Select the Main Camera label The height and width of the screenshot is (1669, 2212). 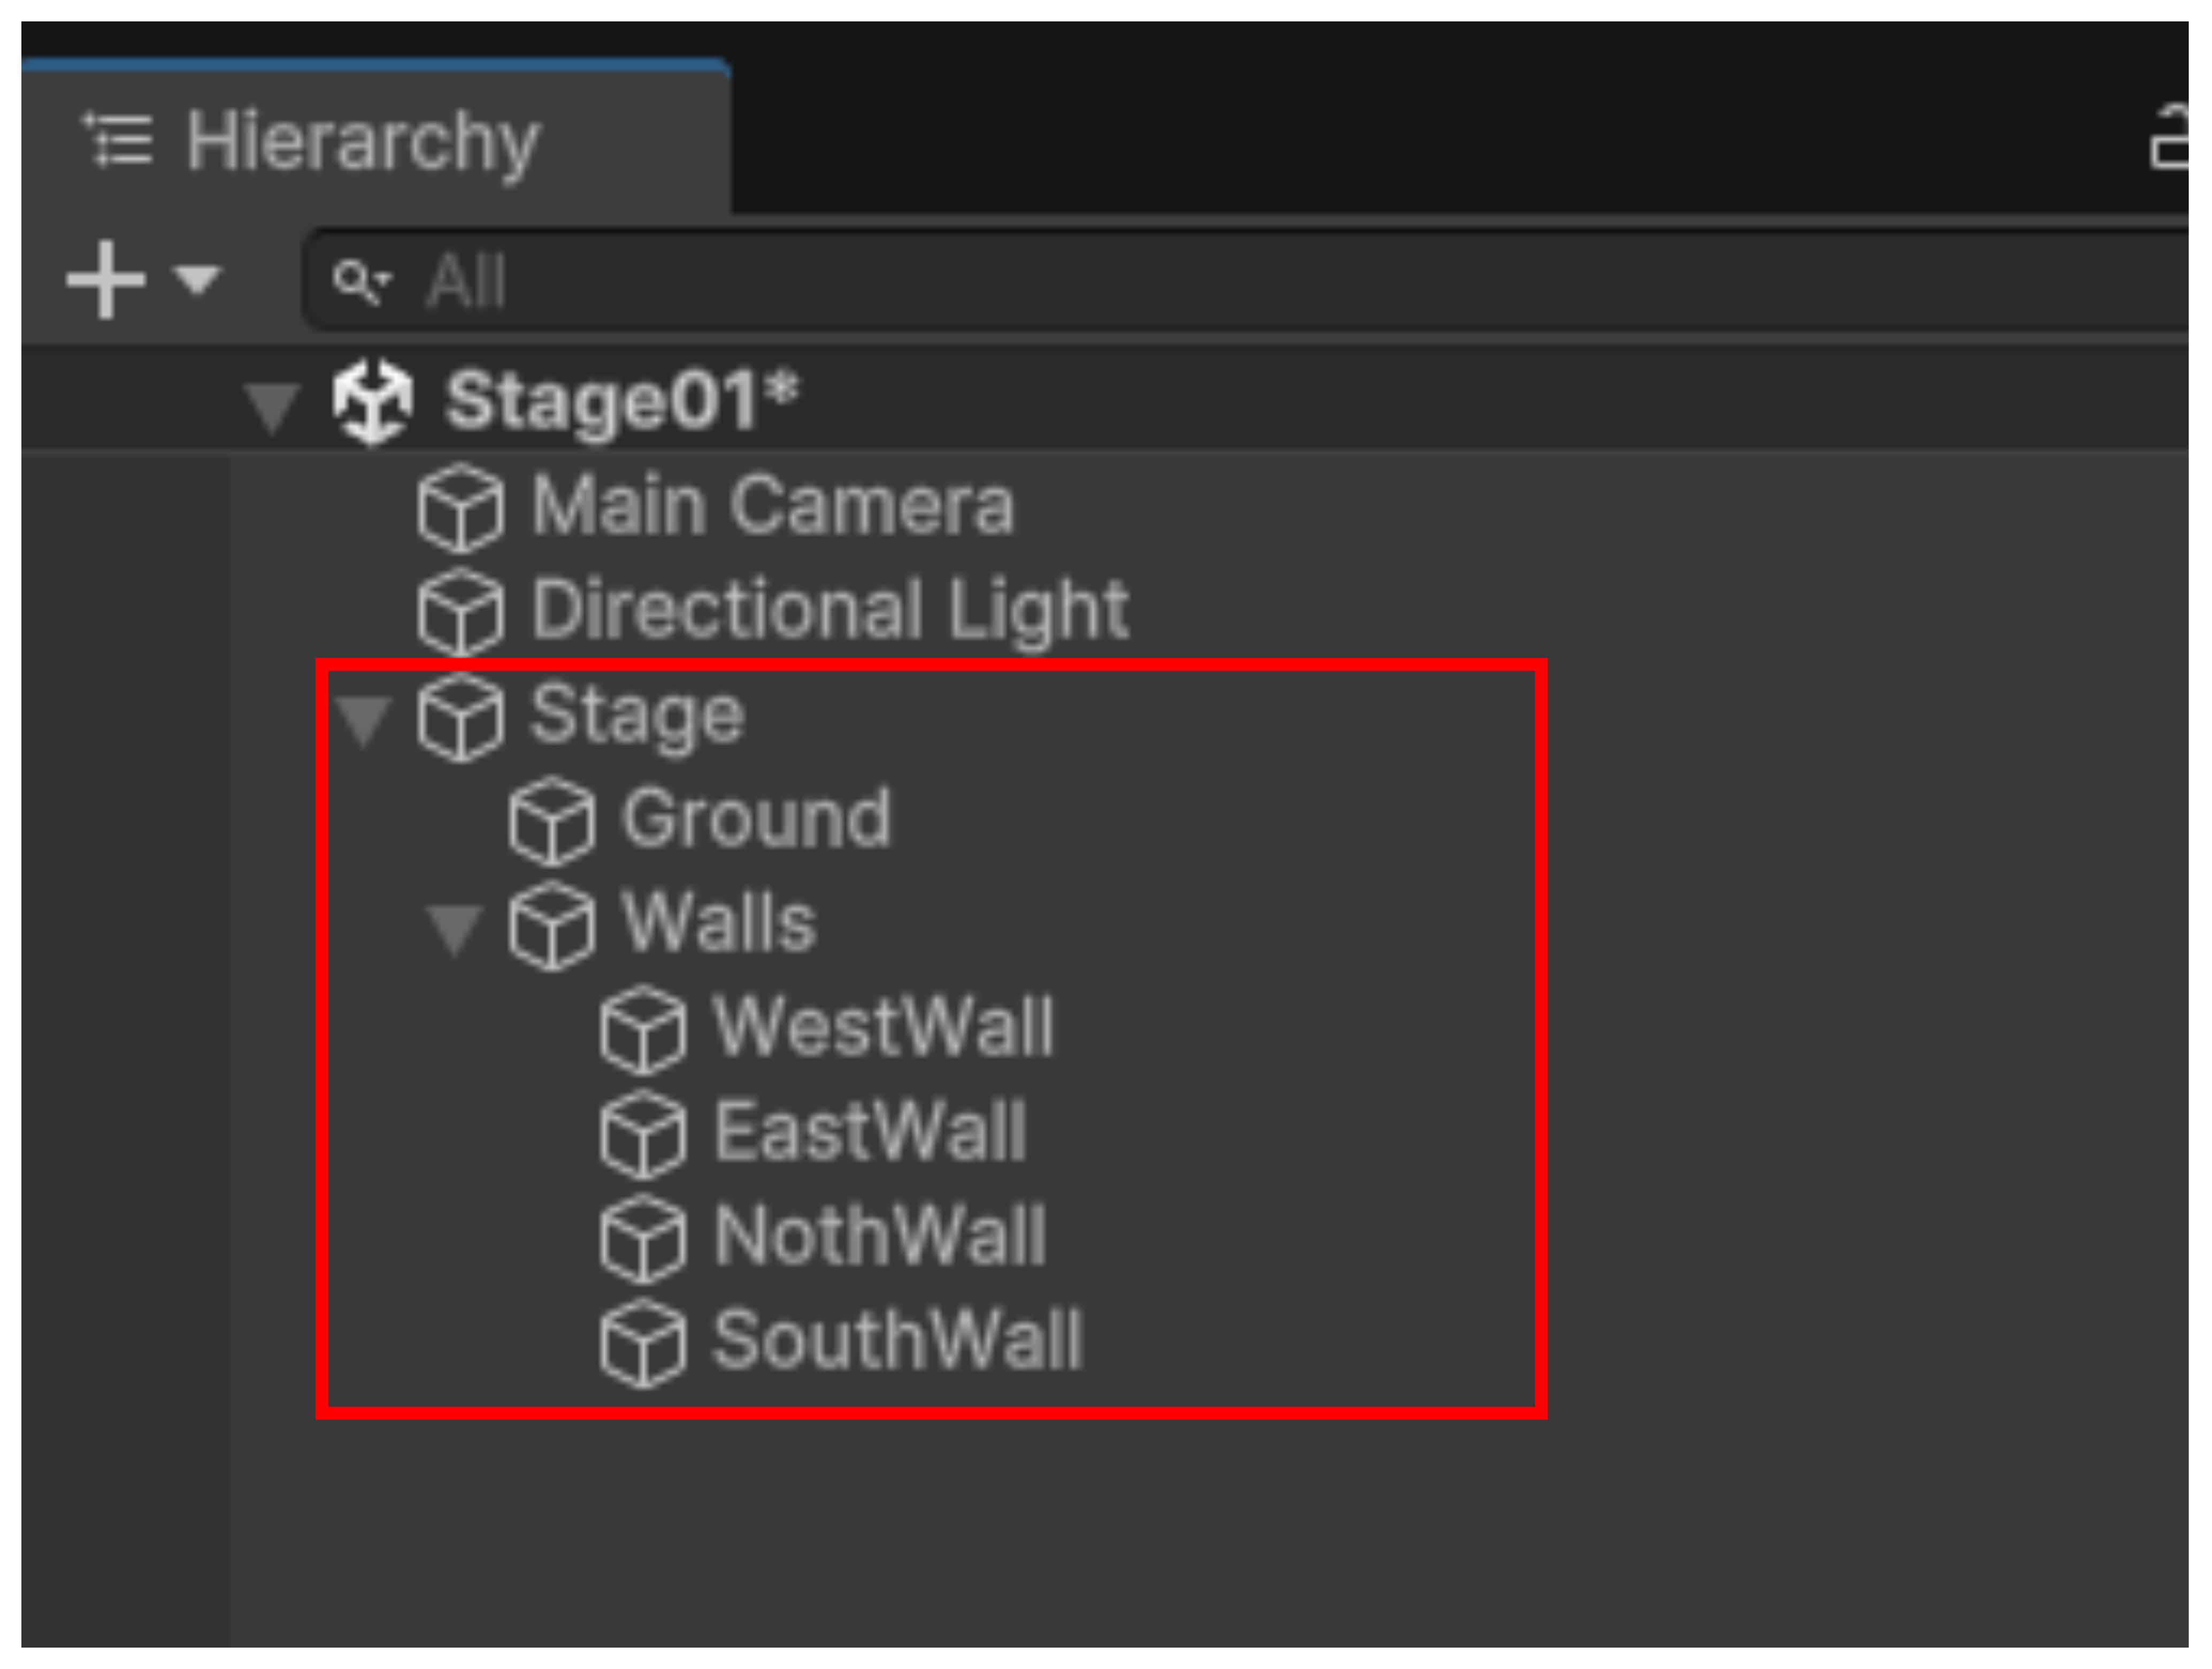(772, 507)
